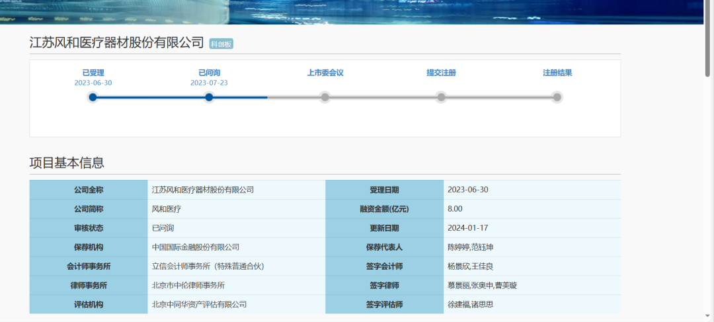Click the value 风和医疗
The height and width of the screenshot is (322, 714).
[167, 209]
